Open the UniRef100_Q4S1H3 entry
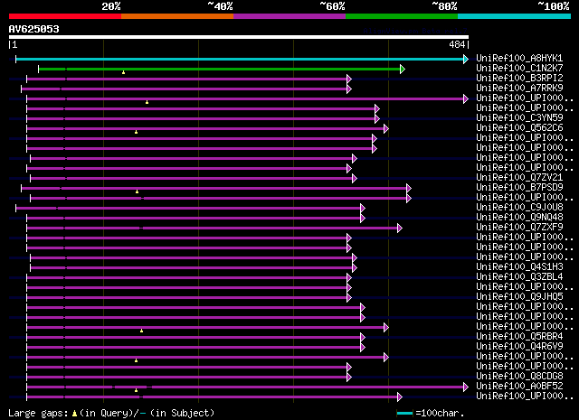Screen dimensions: 579x420 519,267
